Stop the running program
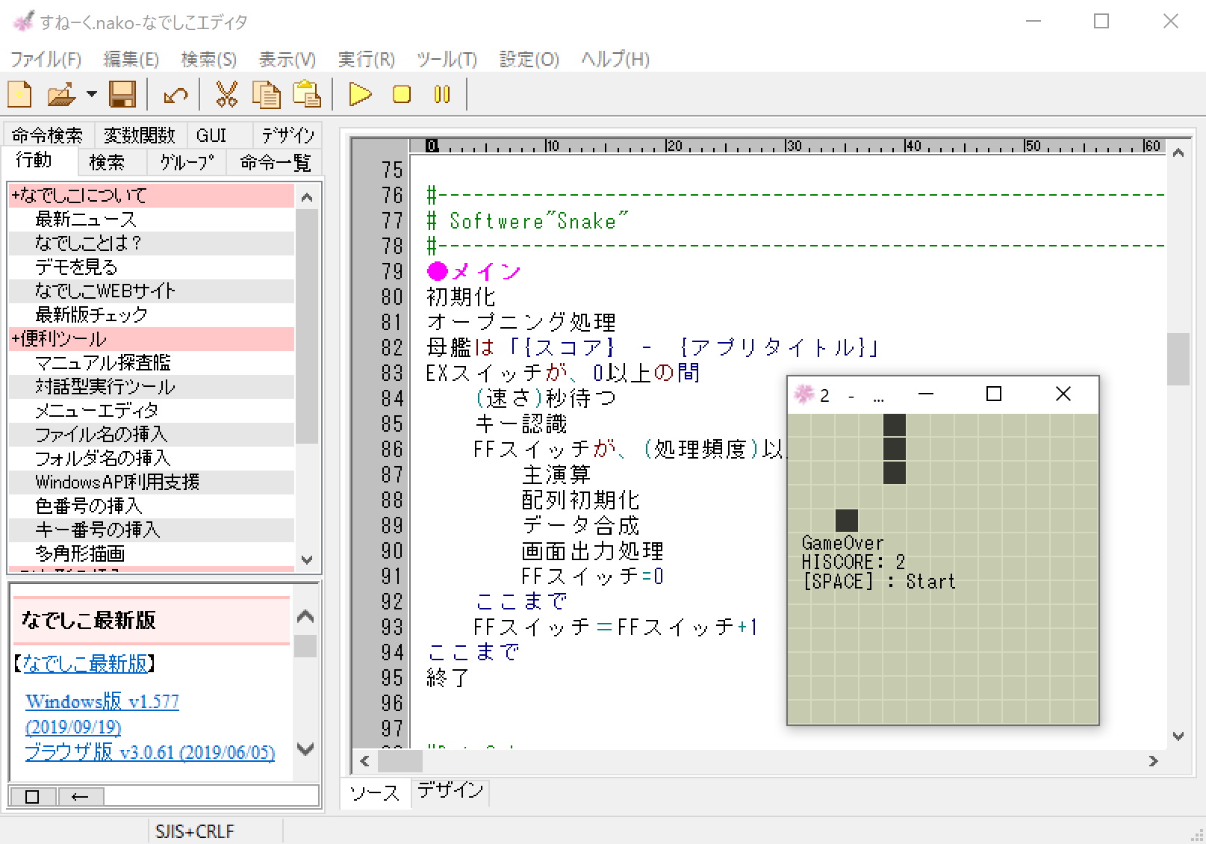Screen dimensions: 1206x844 click(x=400, y=95)
